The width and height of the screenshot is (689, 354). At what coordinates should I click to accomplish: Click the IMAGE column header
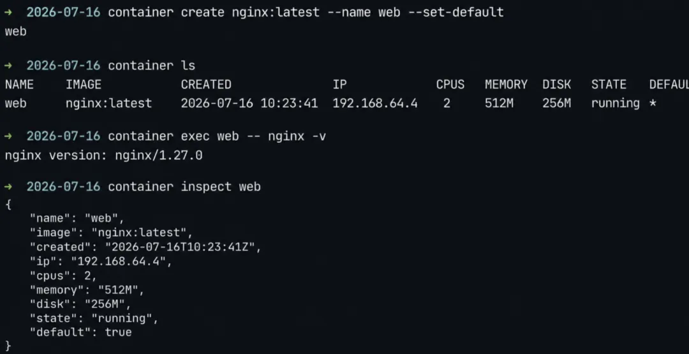[x=84, y=85]
